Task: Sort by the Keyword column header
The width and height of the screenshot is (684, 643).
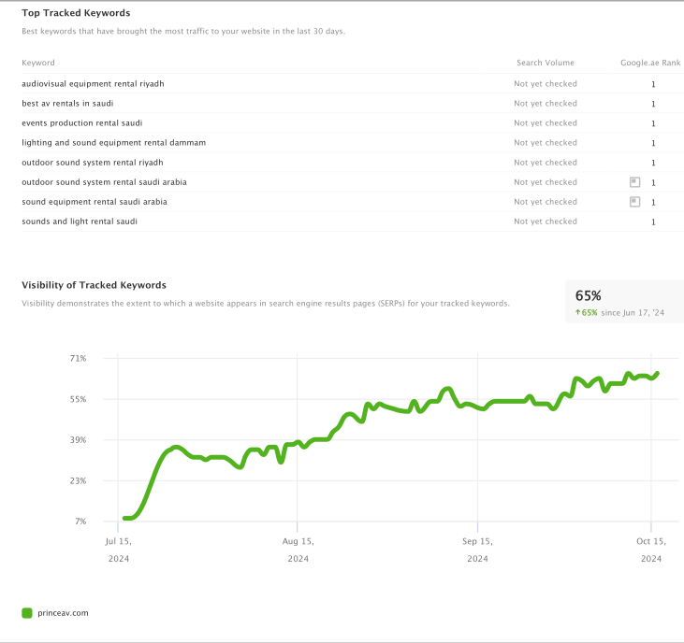Action: click(38, 63)
